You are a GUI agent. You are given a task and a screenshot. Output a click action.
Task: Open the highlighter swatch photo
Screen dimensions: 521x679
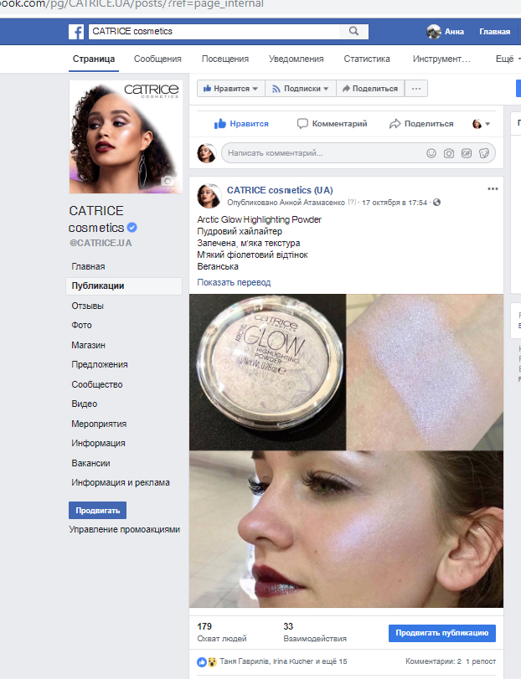click(425, 373)
